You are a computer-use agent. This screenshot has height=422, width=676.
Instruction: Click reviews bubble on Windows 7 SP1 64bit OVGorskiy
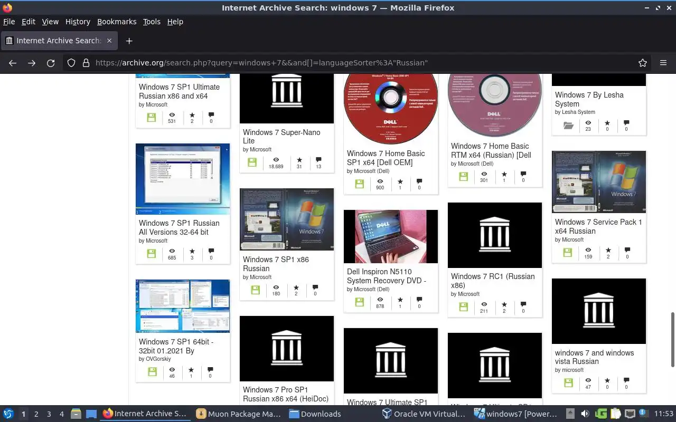pos(210,370)
